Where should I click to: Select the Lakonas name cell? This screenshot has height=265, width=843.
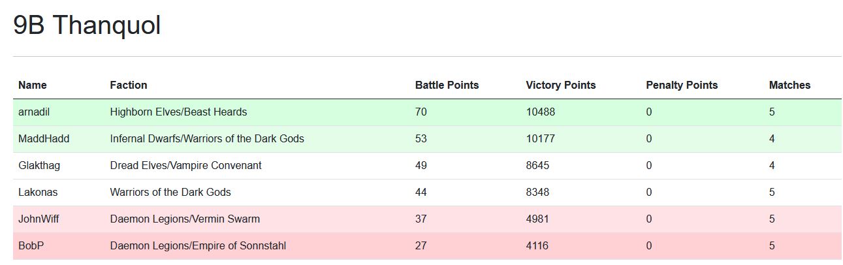point(39,193)
